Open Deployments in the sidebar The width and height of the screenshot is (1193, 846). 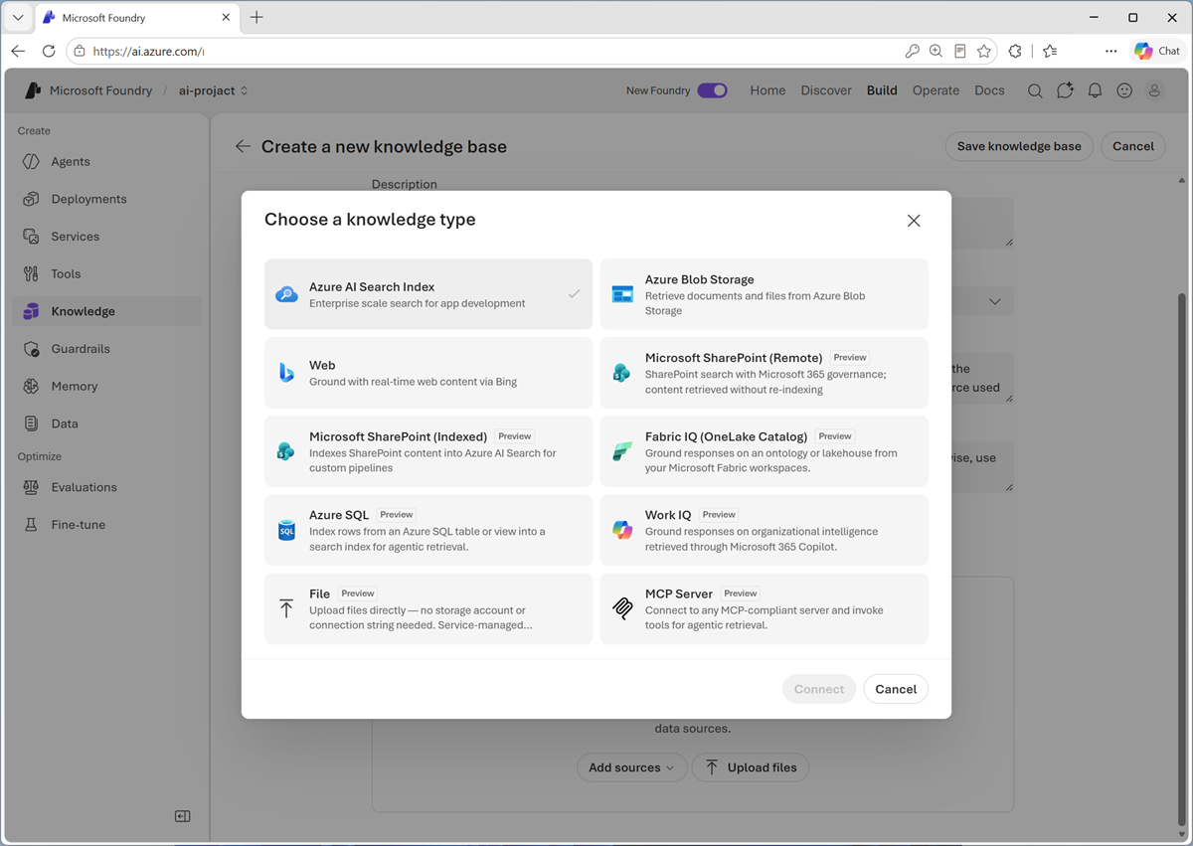coord(106,199)
